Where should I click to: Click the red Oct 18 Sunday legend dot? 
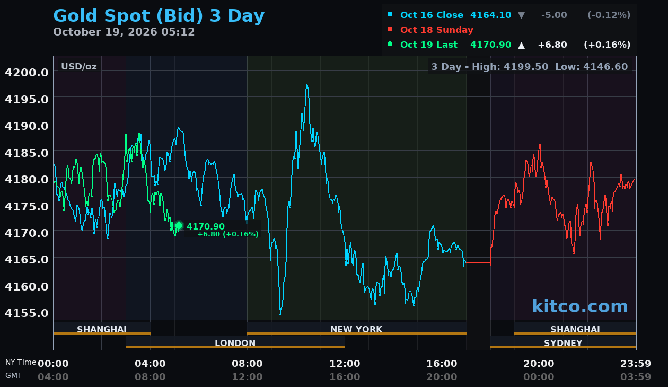[390, 29]
